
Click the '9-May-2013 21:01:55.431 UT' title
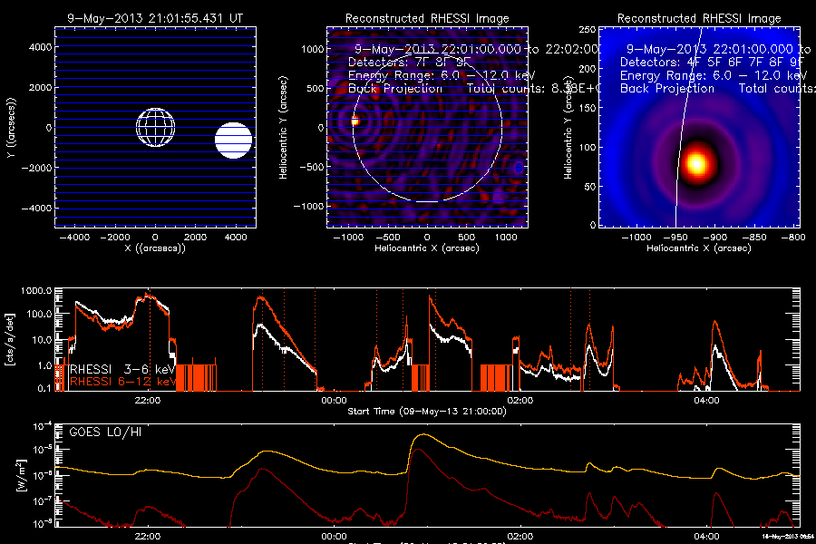point(155,18)
